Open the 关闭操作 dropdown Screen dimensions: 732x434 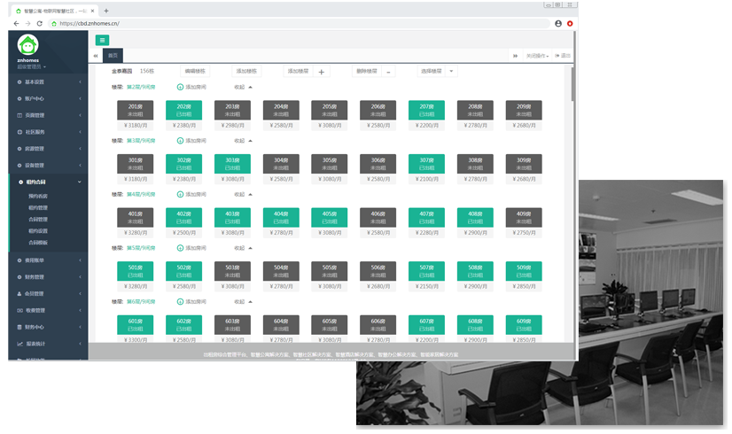[x=538, y=56]
